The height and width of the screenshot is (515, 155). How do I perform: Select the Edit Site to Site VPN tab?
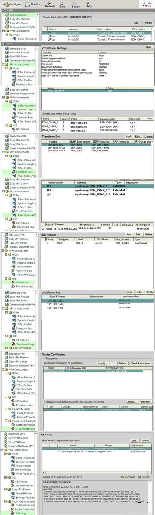(x=81, y=17)
